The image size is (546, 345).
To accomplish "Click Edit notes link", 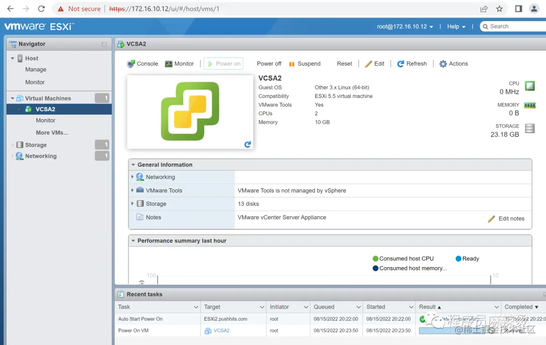I will pos(506,218).
